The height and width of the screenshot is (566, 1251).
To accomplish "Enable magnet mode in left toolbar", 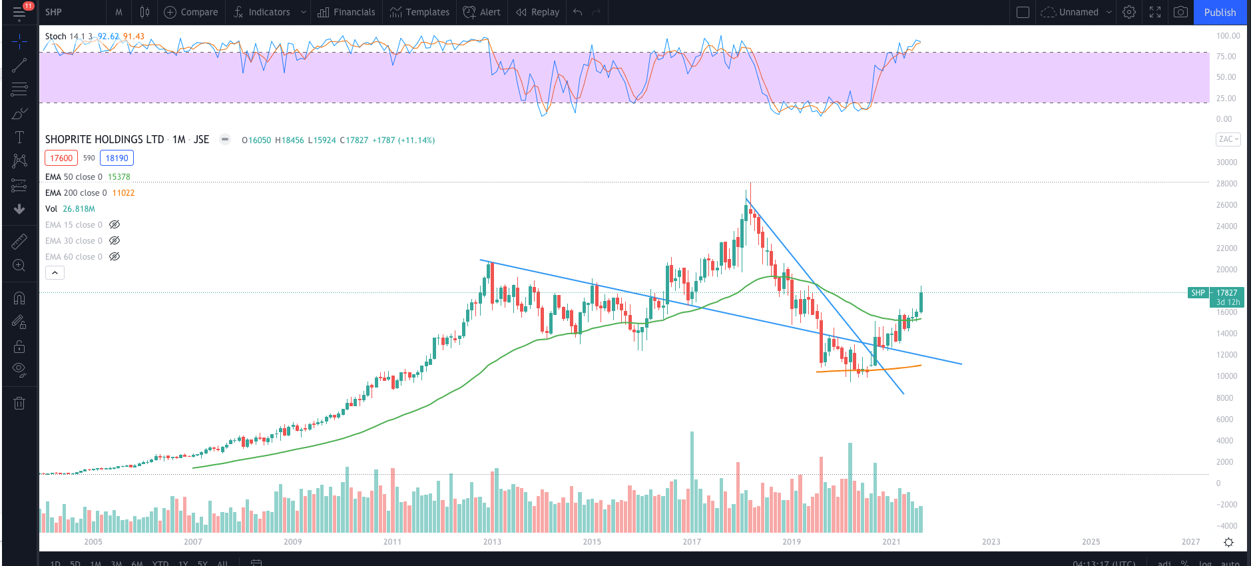I will coord(19,298).
